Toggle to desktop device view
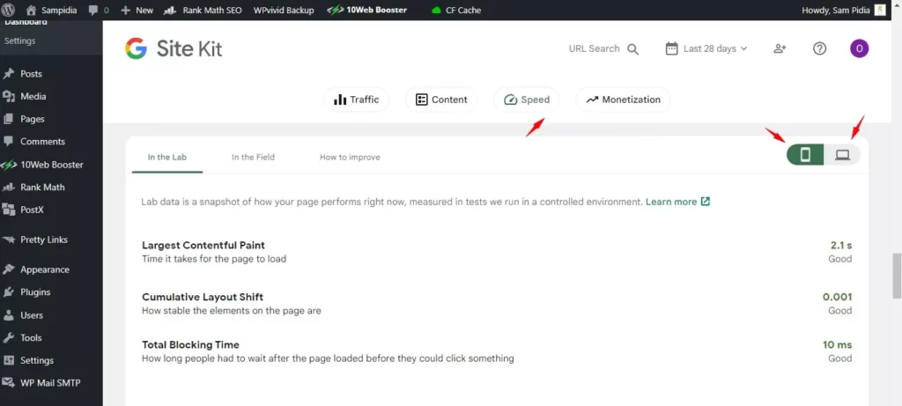 coord(843,155)
